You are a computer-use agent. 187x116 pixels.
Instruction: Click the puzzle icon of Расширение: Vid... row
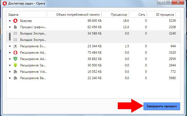pyautogui.click(x=15, y=72)
